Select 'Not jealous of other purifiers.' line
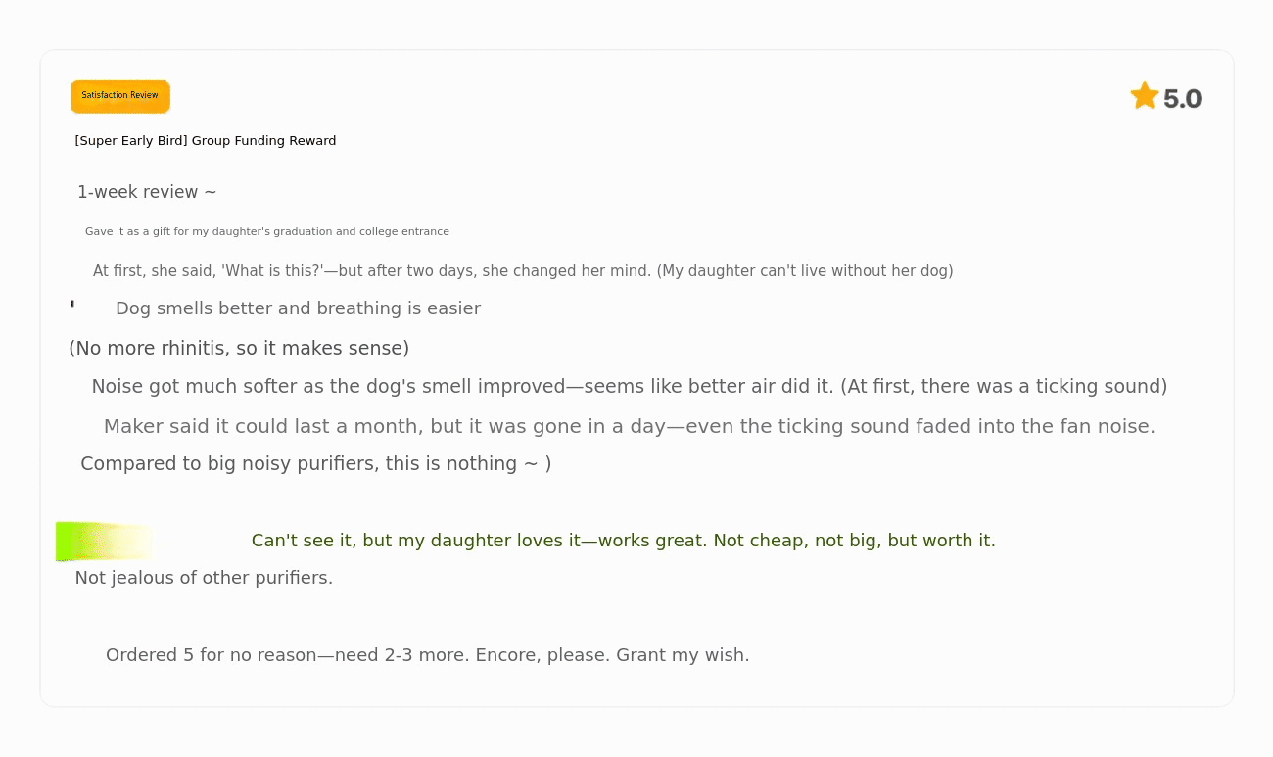This screenshot has width=1273, height=757. (x=204, y=578)
